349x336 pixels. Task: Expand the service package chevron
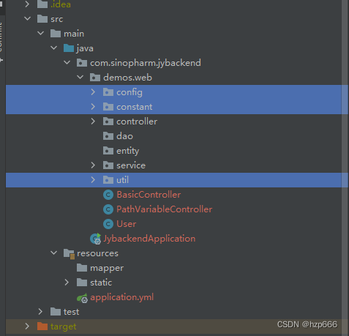pyautogui.click(x=93, y=165)
